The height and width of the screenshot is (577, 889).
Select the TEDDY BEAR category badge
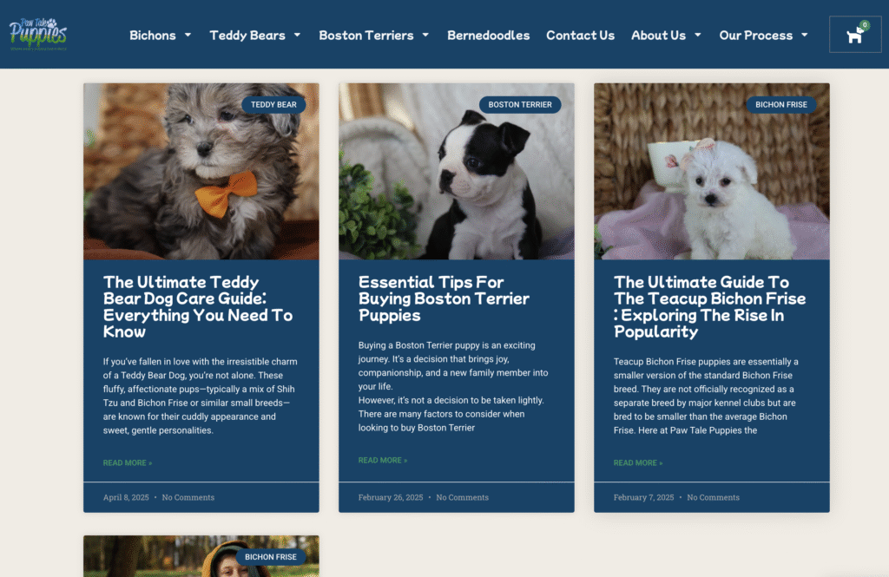coord(273,105)
